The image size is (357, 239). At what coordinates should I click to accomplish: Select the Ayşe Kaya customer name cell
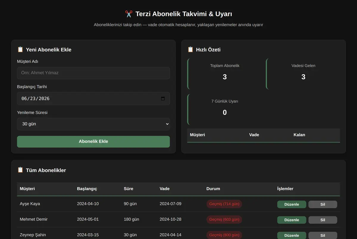click(30, 204)
